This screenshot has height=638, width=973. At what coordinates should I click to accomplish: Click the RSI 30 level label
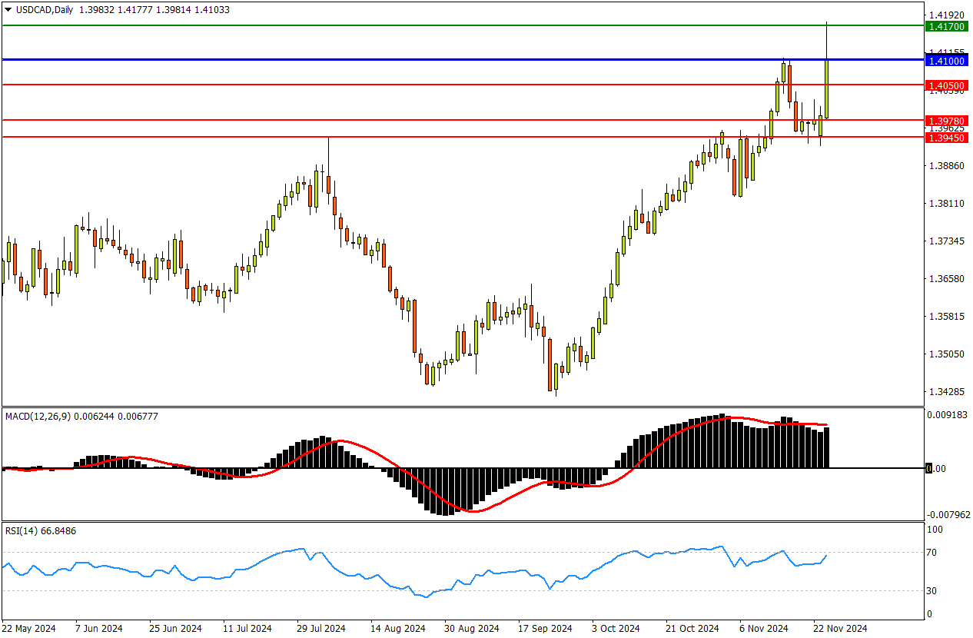(934, 590)
